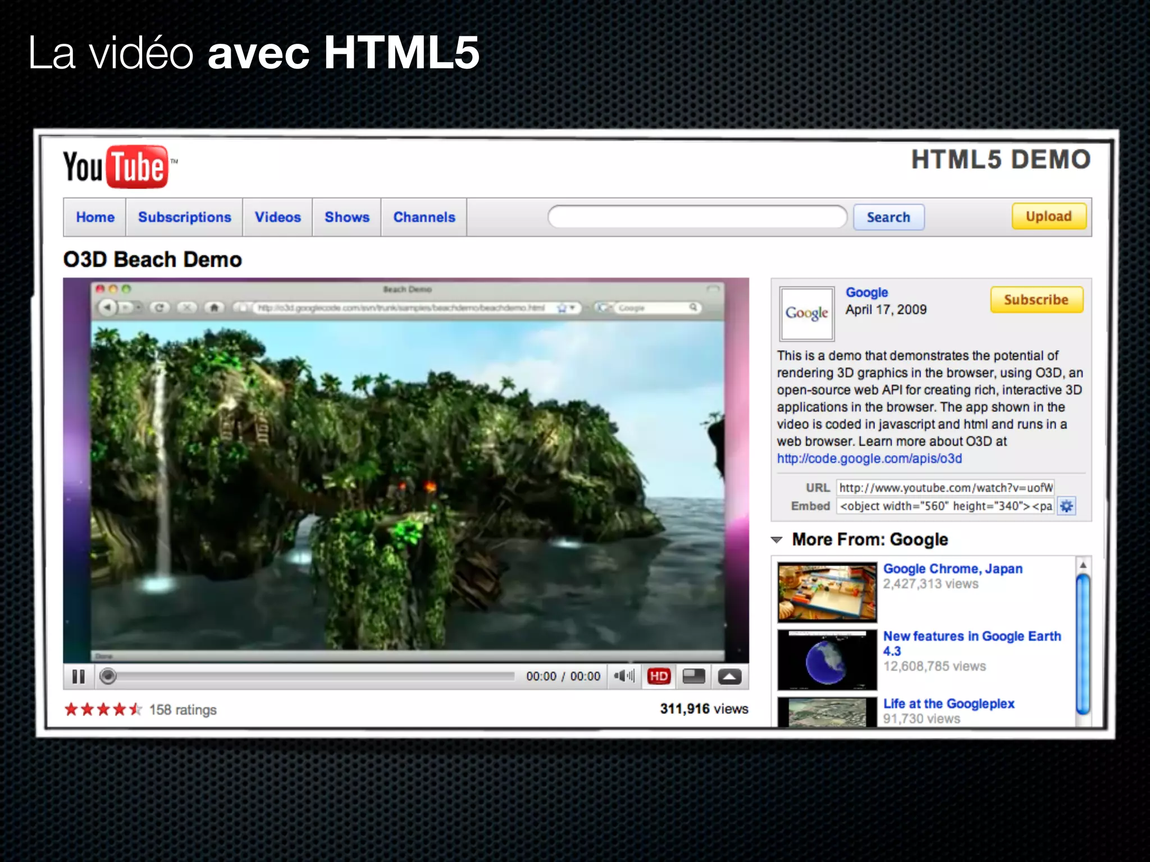Click the URL text field

point(945,488)
